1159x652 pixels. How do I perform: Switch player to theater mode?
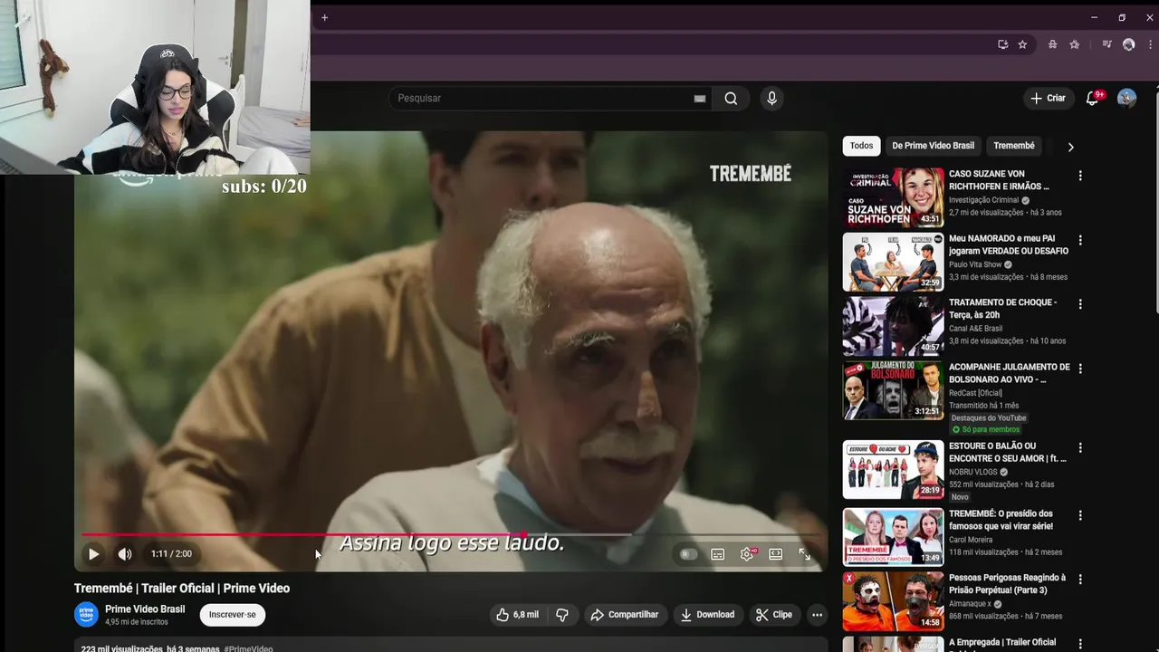tap(776, 554)
